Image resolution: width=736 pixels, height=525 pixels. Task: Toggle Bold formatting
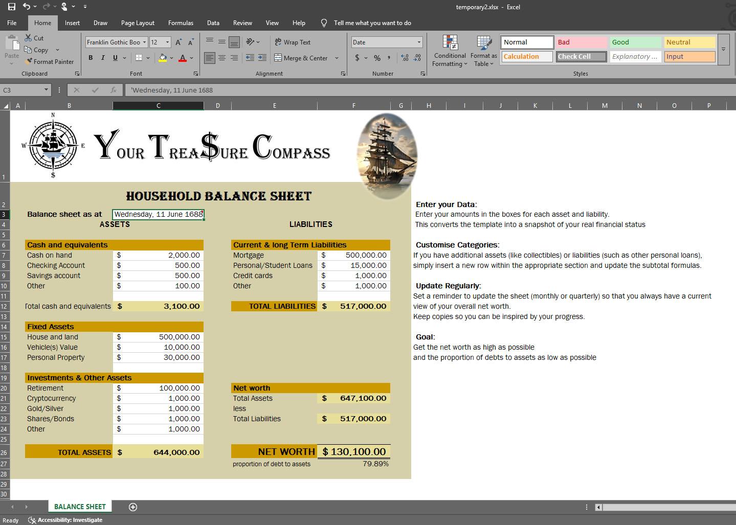[91, 58]
